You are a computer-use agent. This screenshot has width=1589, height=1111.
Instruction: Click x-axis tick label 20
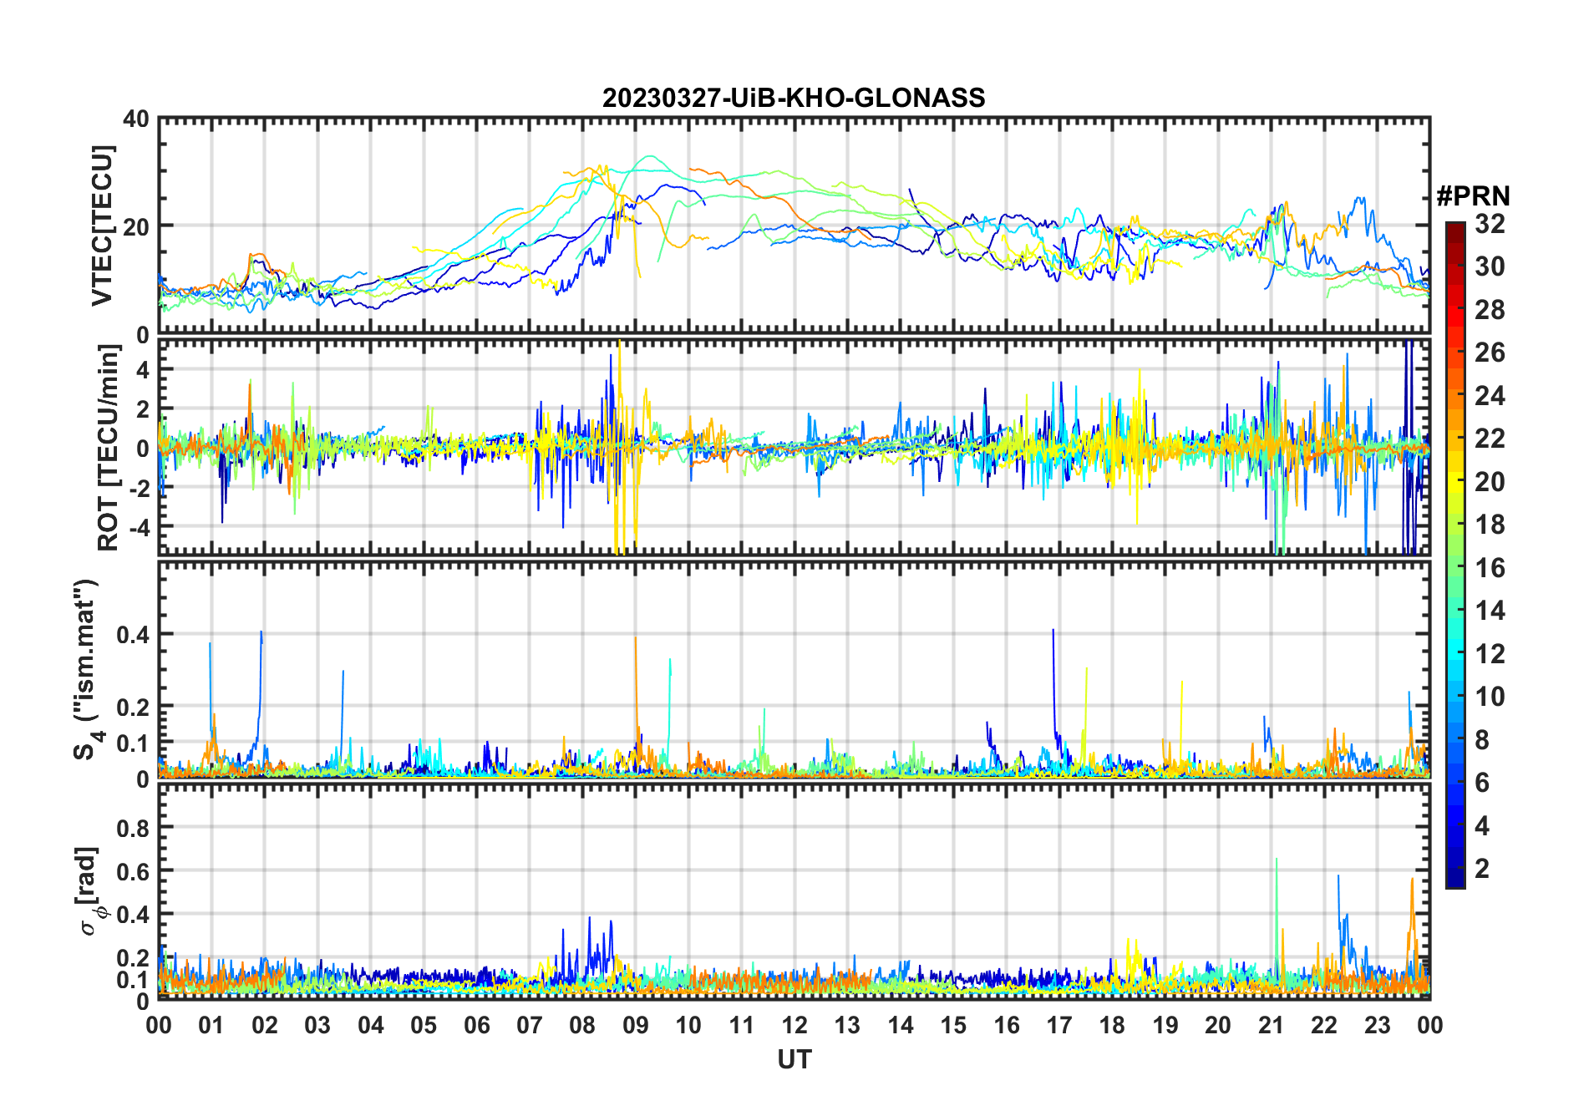click(1218, 1026)
